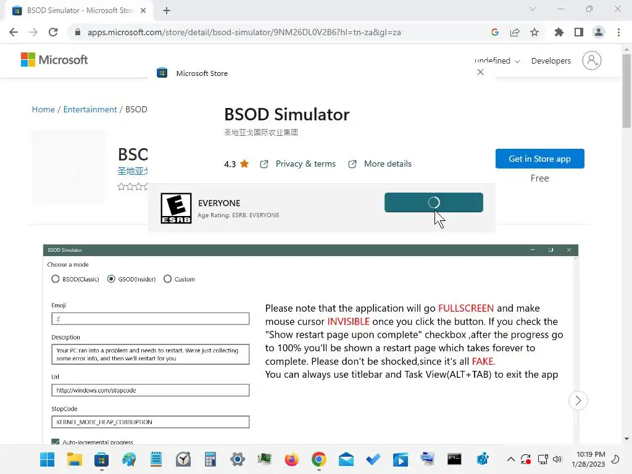Open Notepad from the taskbar

(156, 459)
